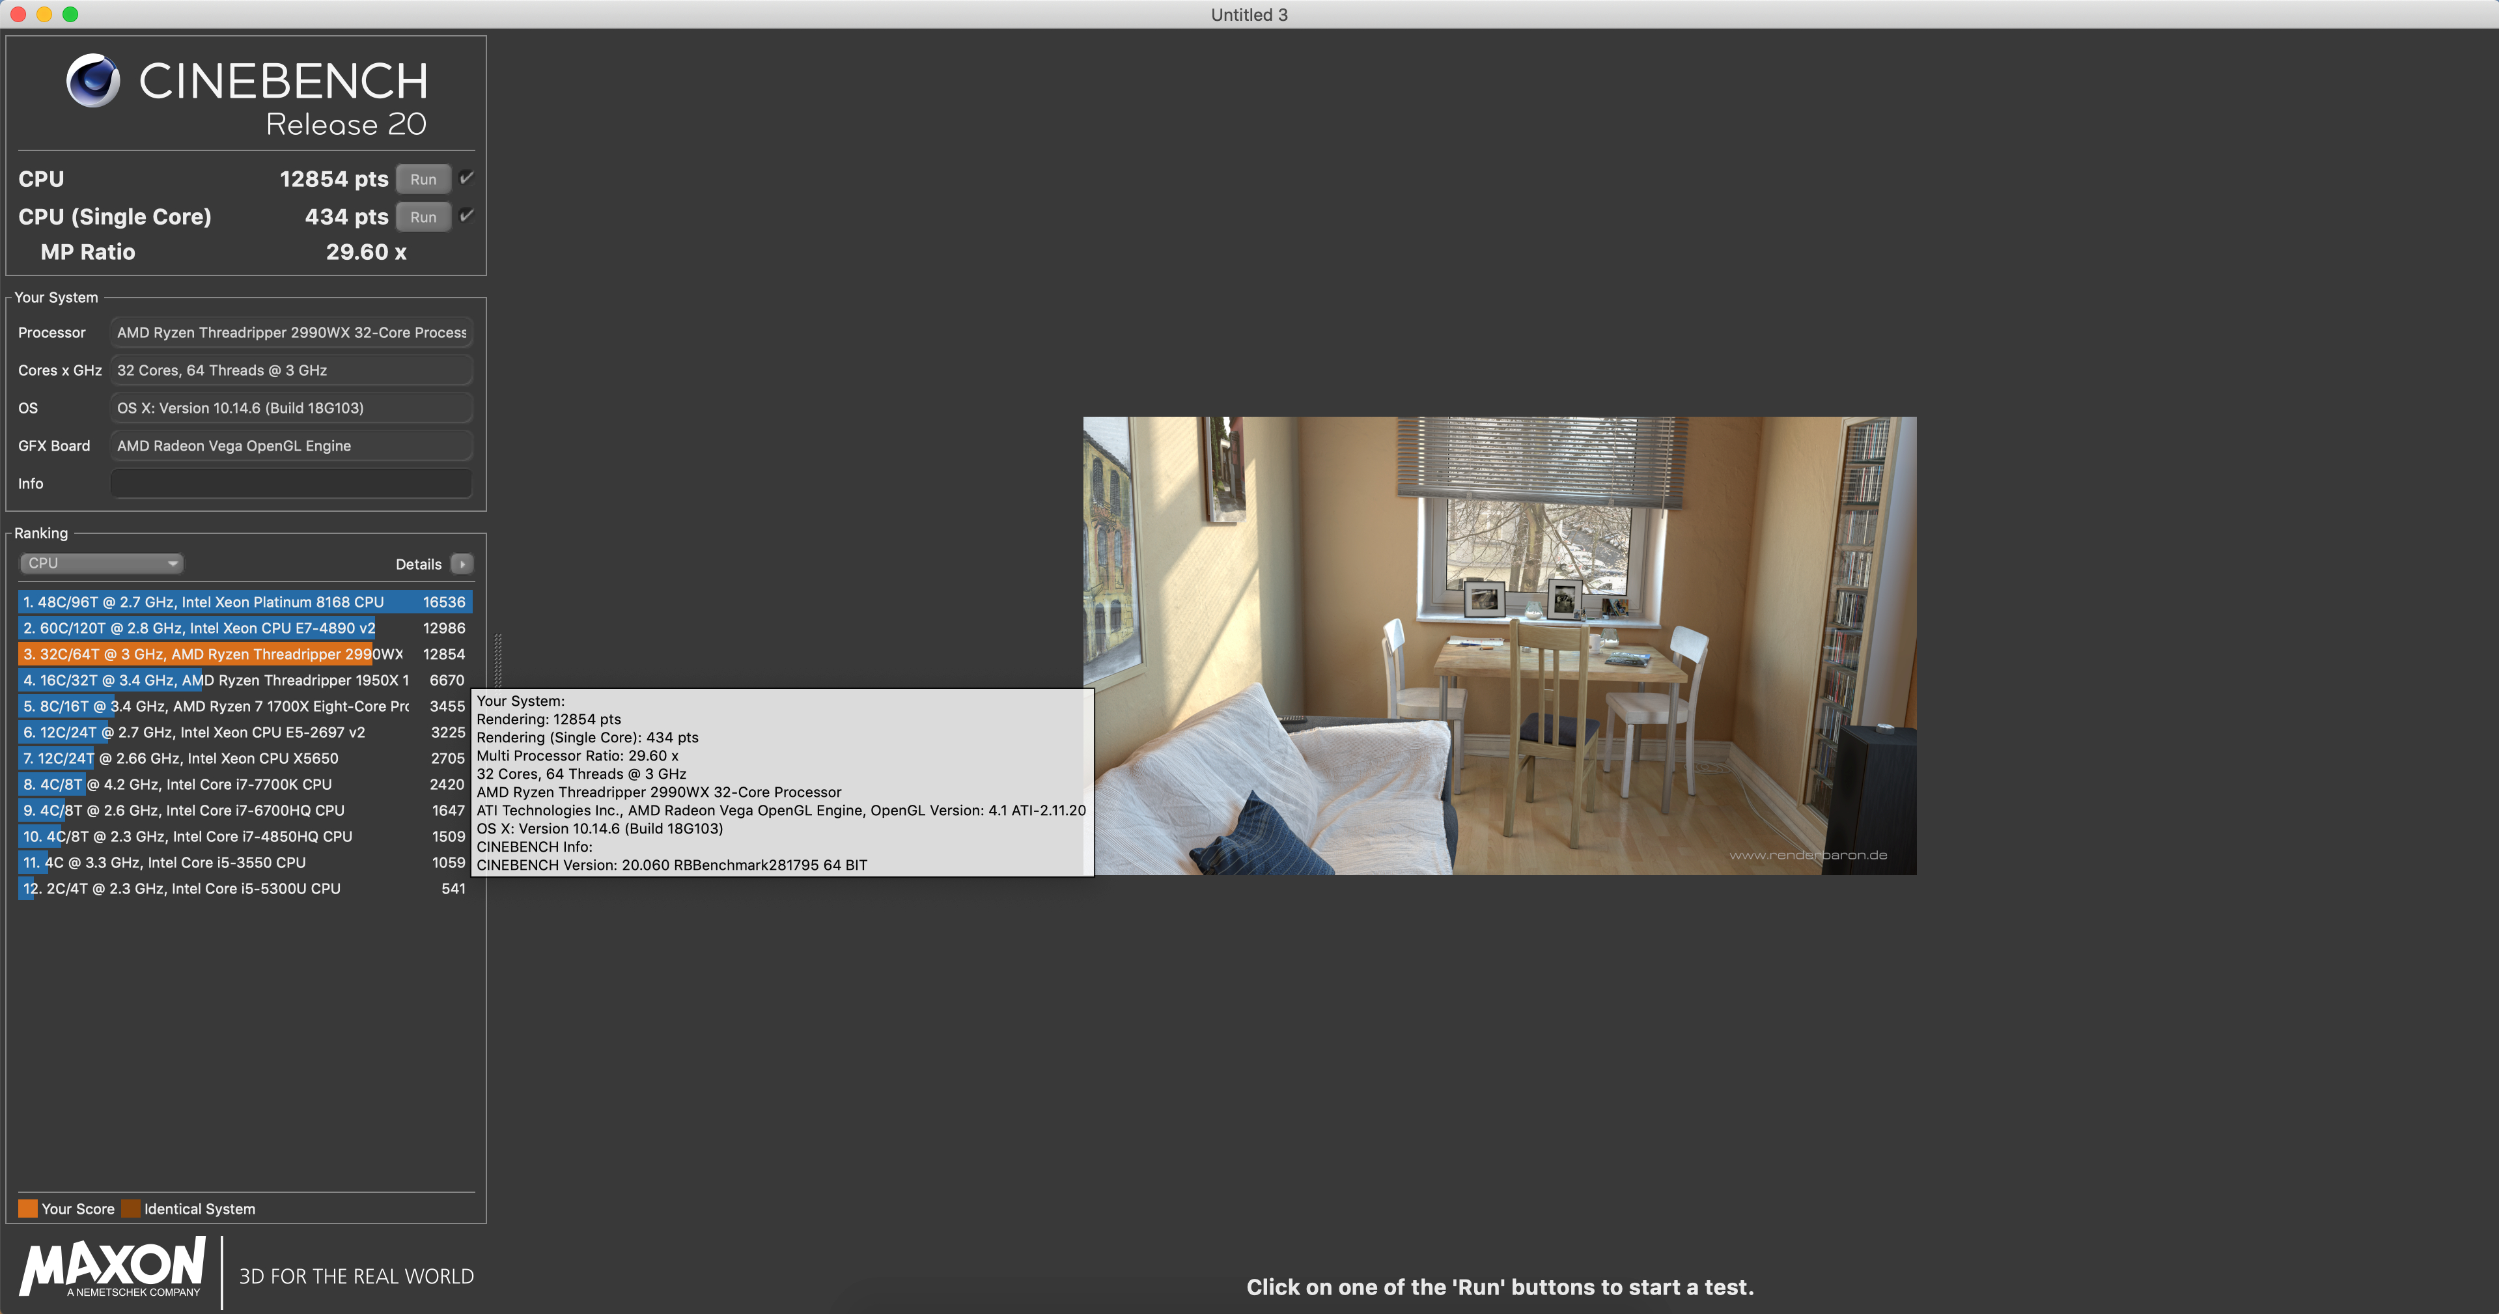Minimize the window with yellow button
The width and height of the screenshot is (2499, 1314).
click(x=44, y=14)
